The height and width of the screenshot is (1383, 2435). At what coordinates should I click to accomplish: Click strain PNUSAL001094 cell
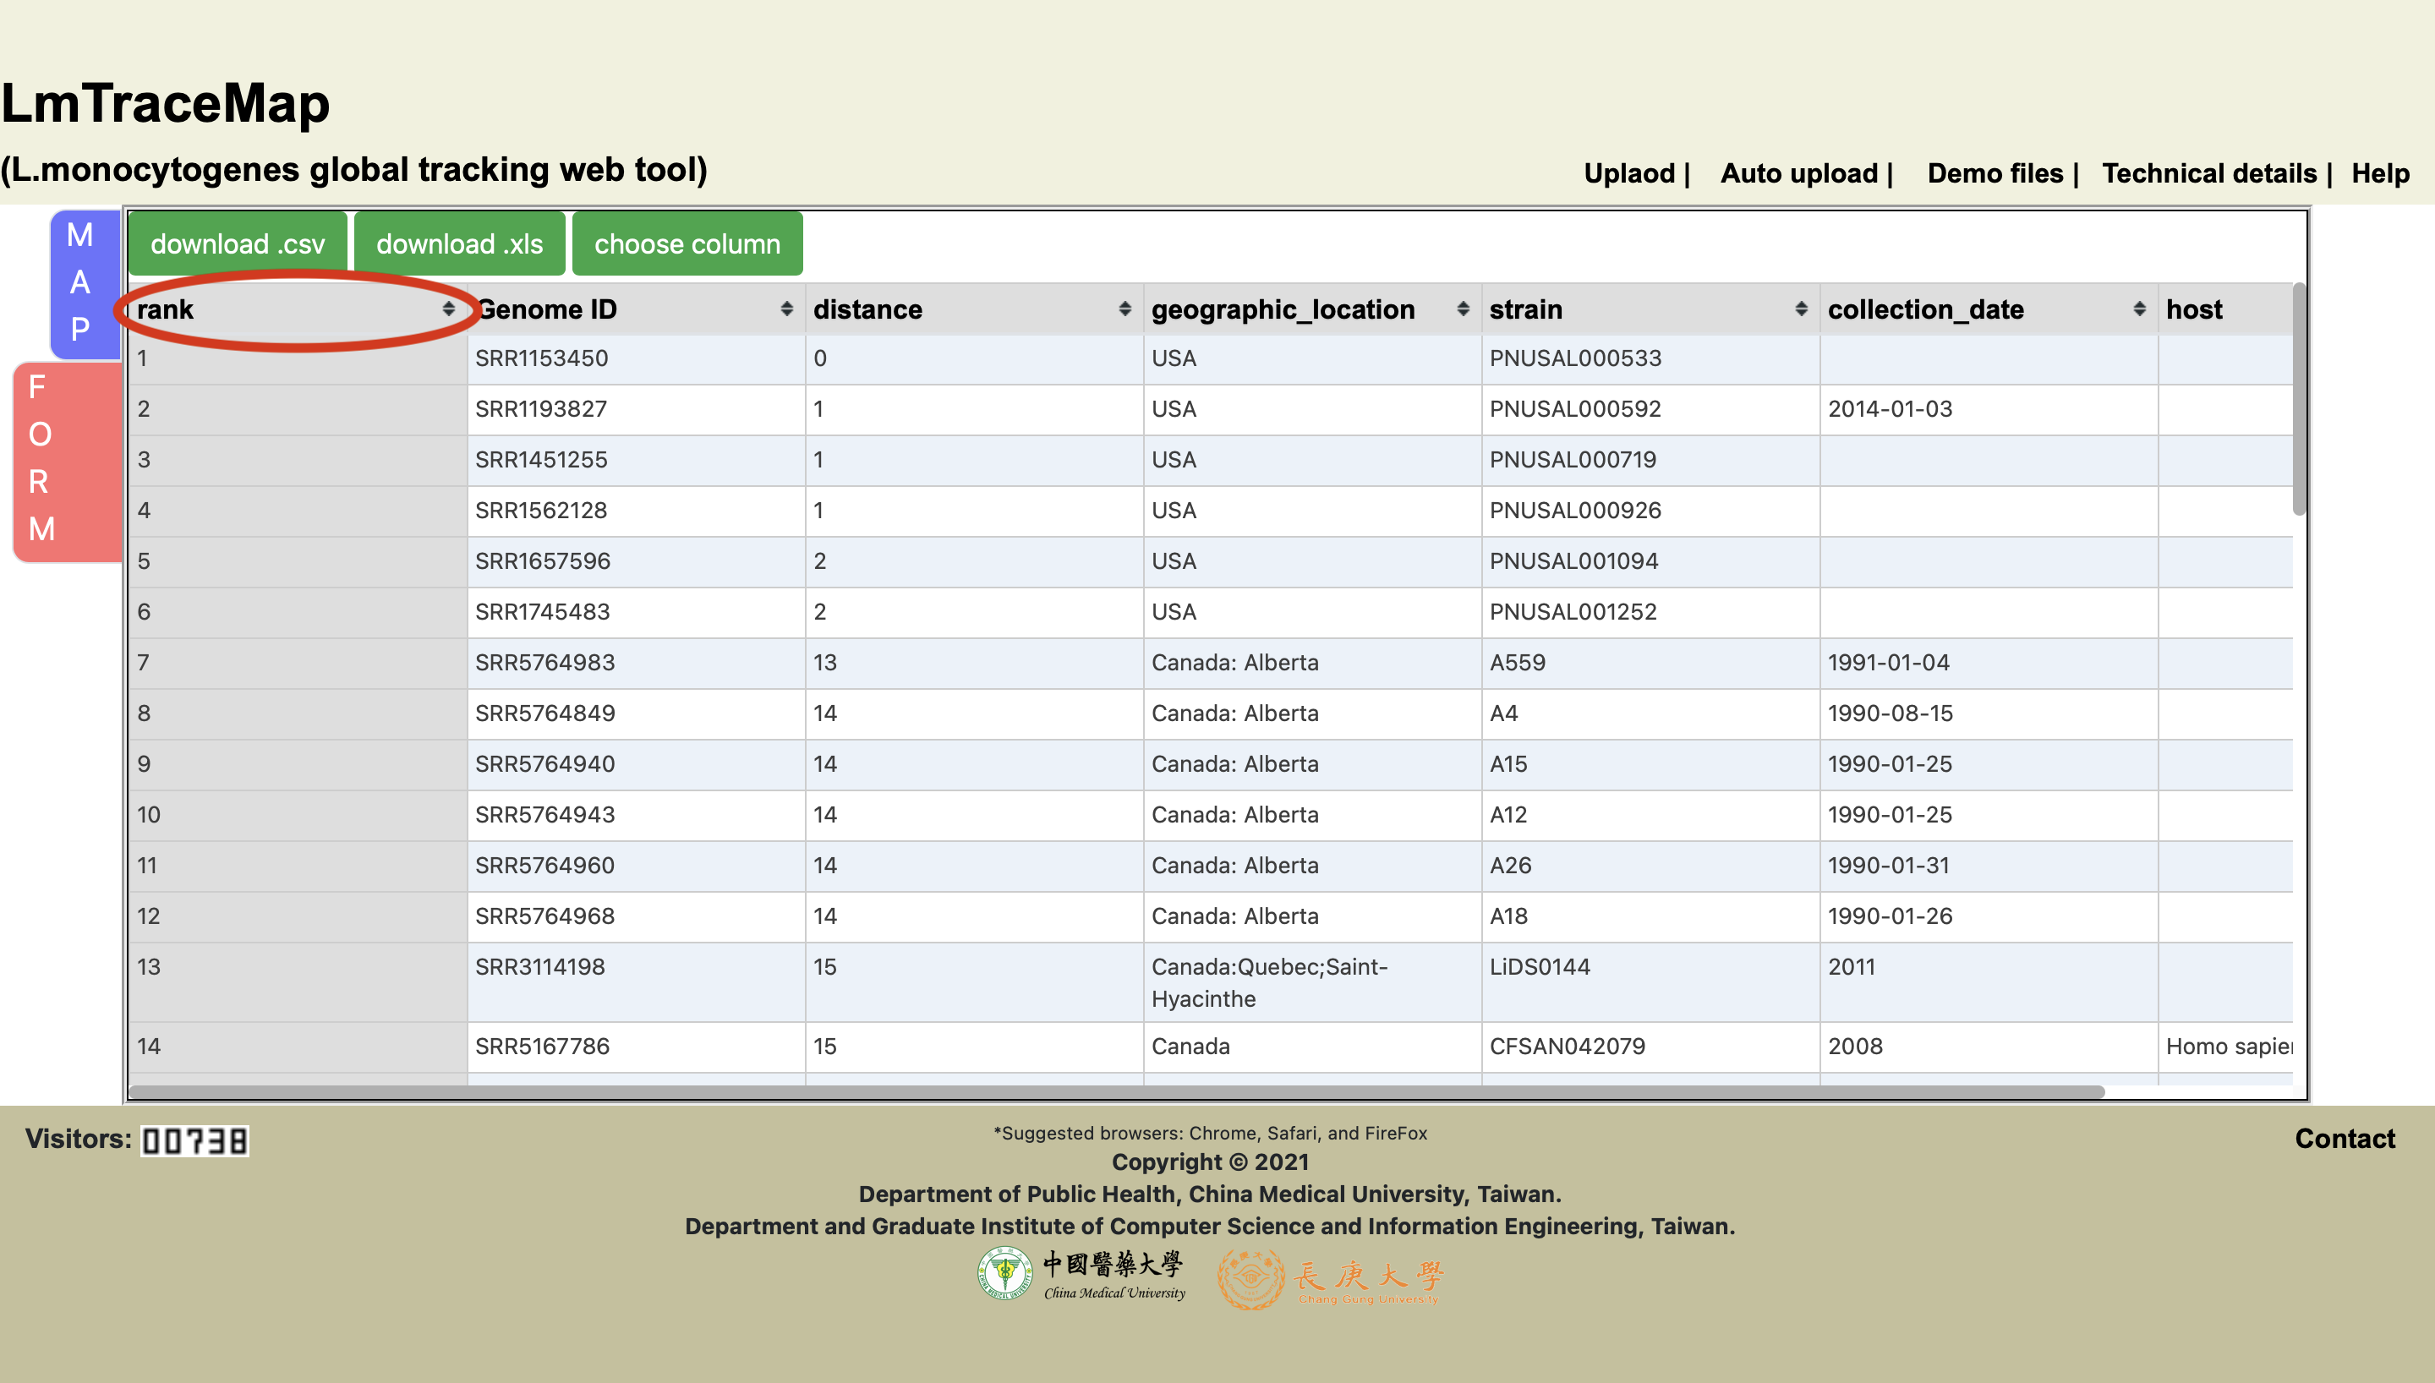(x=1650, y=561)
